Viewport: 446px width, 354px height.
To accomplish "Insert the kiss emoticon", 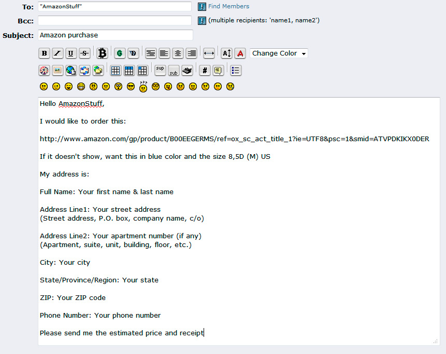I will pos(218,87).
